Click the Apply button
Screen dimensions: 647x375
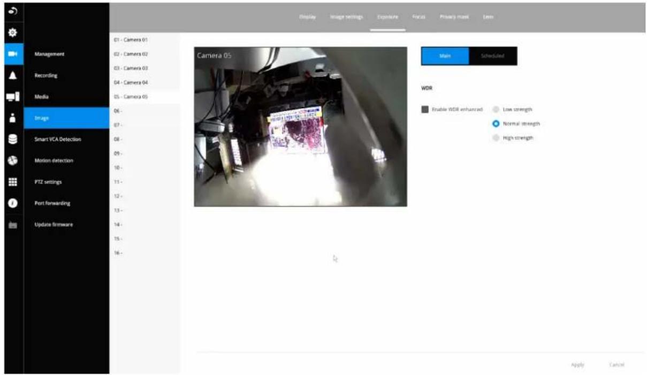point(577,365)
